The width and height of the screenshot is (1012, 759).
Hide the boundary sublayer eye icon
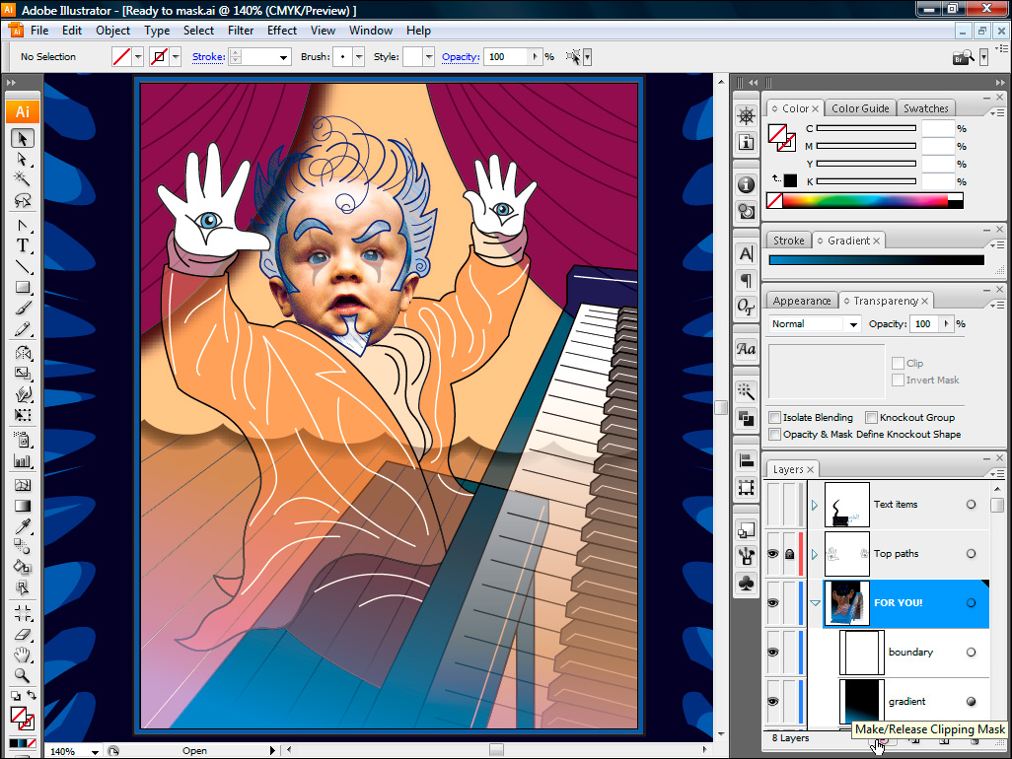(x=773, y=653)
